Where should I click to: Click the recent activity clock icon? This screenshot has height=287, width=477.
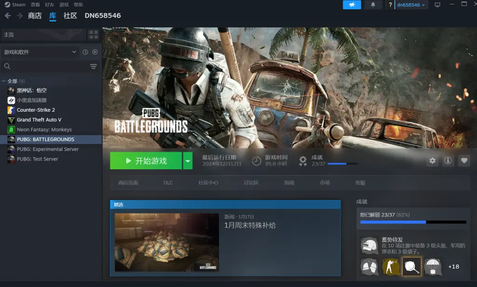[x=85, y=52]
